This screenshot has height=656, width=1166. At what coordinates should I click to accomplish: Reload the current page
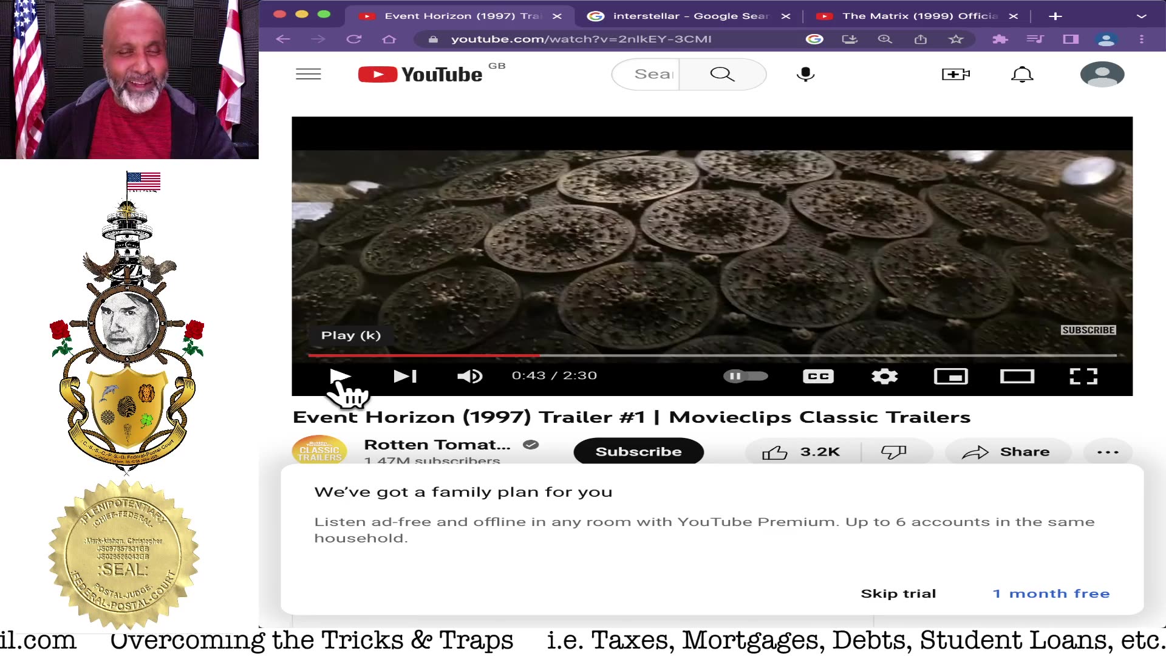pos(354,39)
